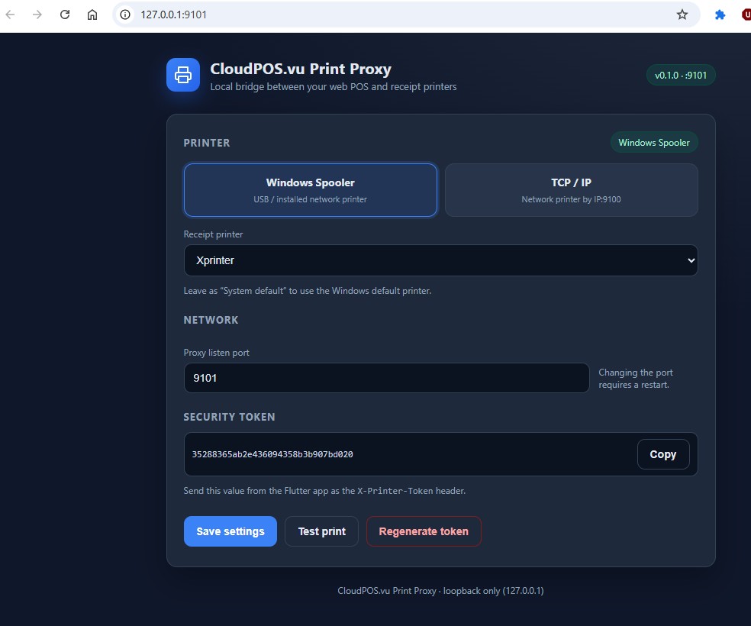Save settings with the blue button
This screenshot has height=626, width=751.
coord(230,531)
